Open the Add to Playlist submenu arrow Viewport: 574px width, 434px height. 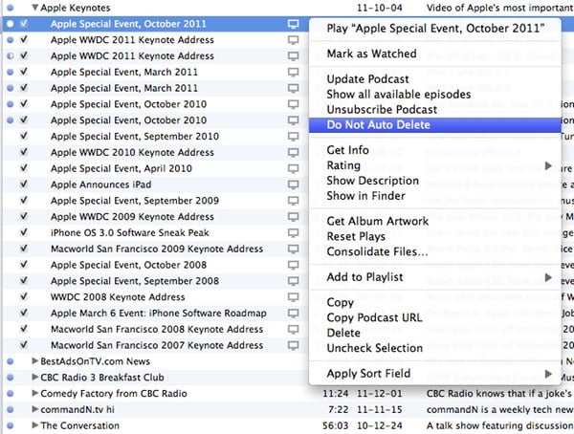548,278
